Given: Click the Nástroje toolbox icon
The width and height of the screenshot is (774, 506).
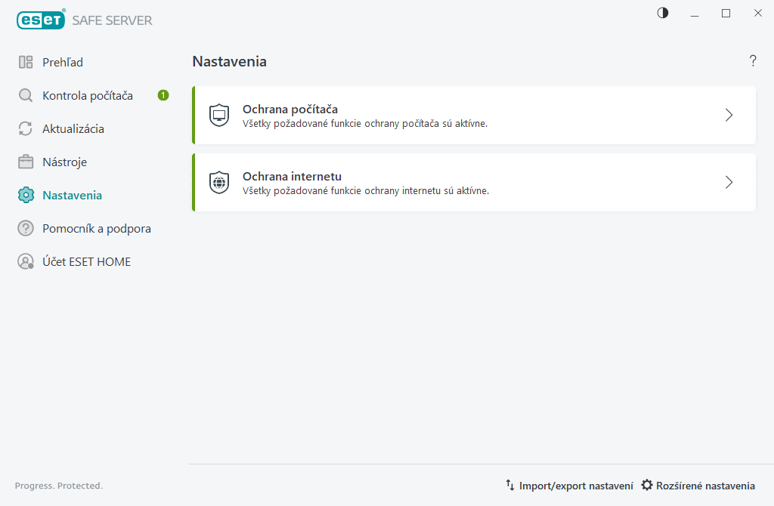Looking at the screenshot, I should (x=26, y=162).
